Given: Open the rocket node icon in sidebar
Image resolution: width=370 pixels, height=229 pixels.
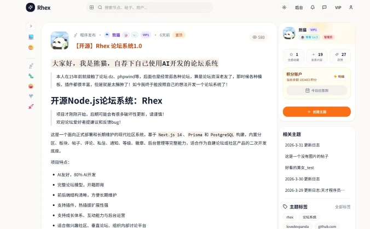Looking at the screenshot, I should coord(31,106).
